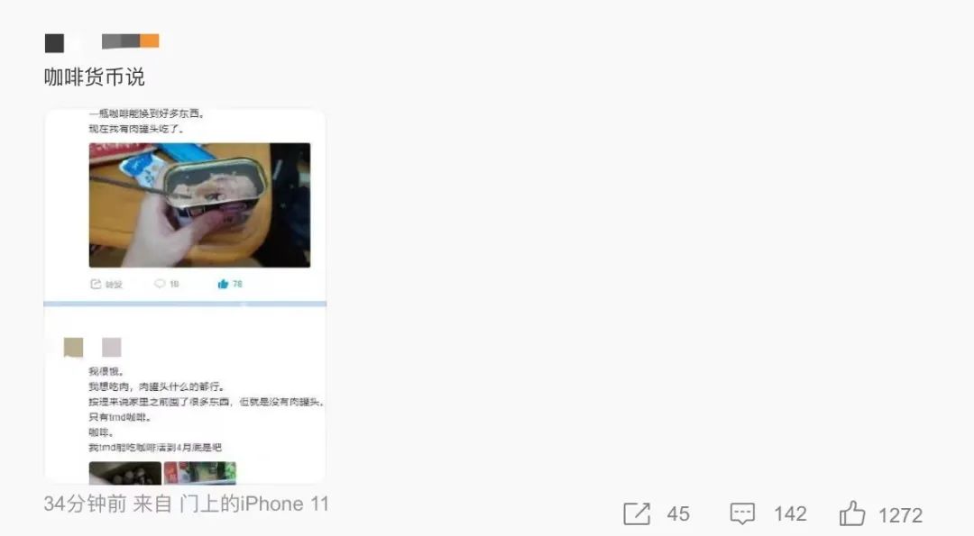Click the gray blurred username block
The width and height of the screenshot is (974, 536).
pyautogui.click(x=121, y=41)
